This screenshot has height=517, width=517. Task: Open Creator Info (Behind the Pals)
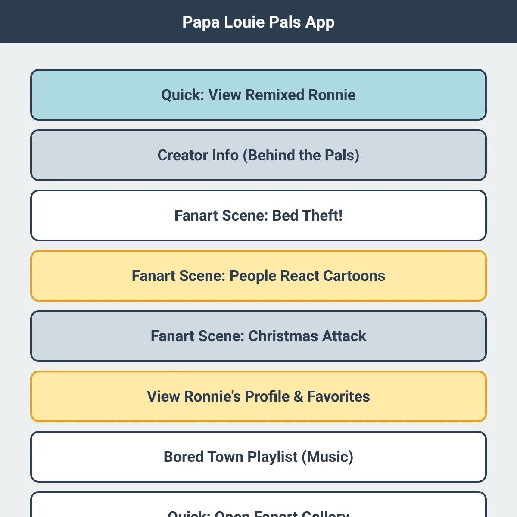[258, 155]
